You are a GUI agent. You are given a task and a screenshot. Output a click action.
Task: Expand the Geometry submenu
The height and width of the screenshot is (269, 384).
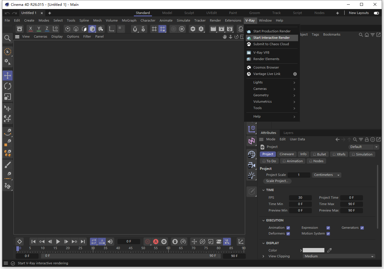[272, 95]
